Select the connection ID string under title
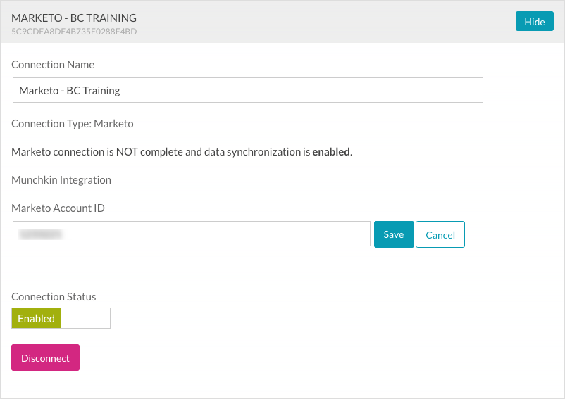This screenshot has width=565, height=399. click(74, 32)
